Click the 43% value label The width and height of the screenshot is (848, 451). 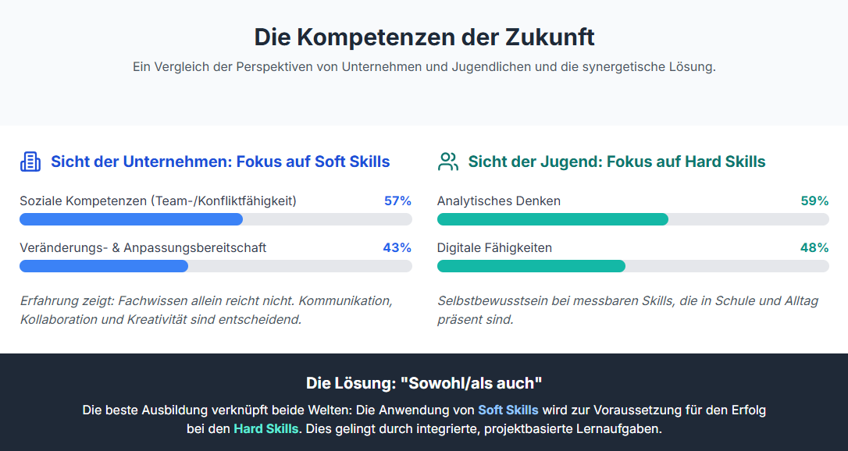tap(397, 247)
